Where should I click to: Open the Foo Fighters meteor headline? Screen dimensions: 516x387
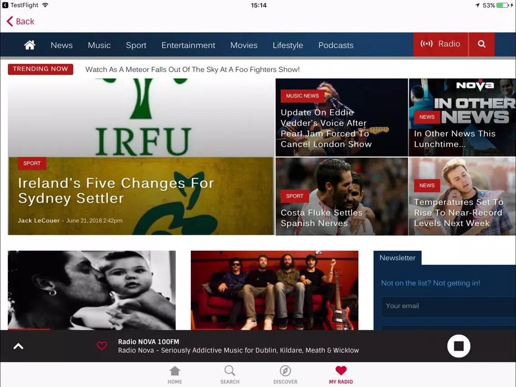[193, 69]
